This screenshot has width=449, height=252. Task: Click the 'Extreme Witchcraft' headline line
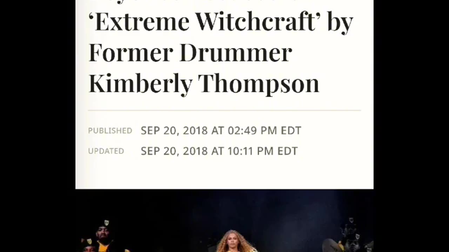point(221,22)
